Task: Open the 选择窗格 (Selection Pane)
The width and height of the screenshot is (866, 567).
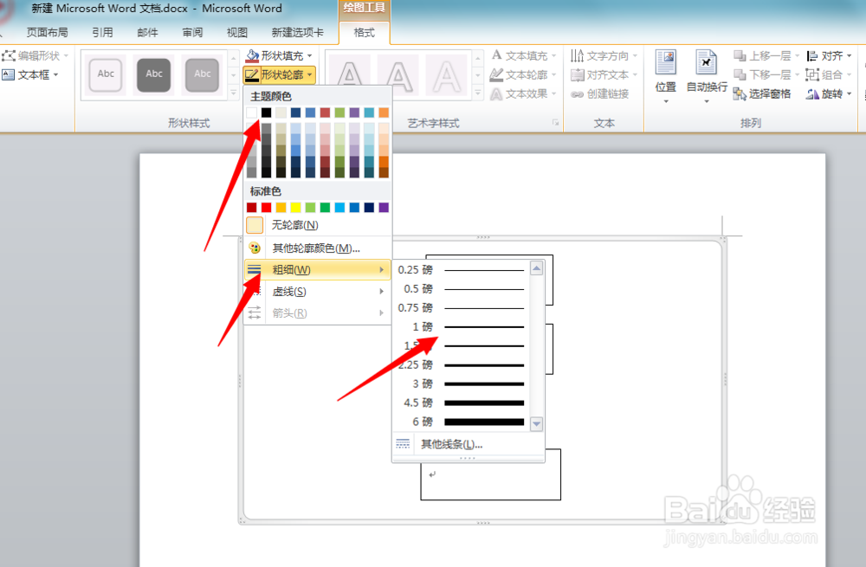Action: [767, 93]
